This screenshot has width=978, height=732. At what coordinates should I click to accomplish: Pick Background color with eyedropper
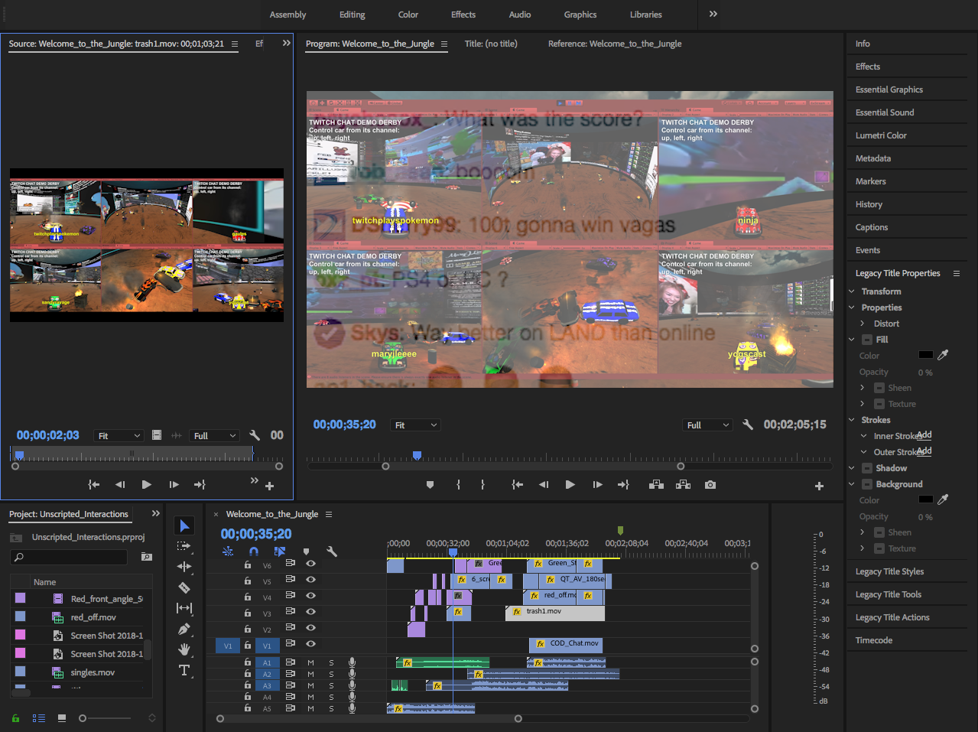[x=943, y=499]
